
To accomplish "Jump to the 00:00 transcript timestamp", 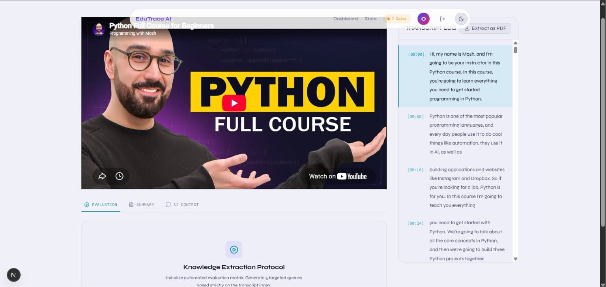I will [x=416, y=54].
